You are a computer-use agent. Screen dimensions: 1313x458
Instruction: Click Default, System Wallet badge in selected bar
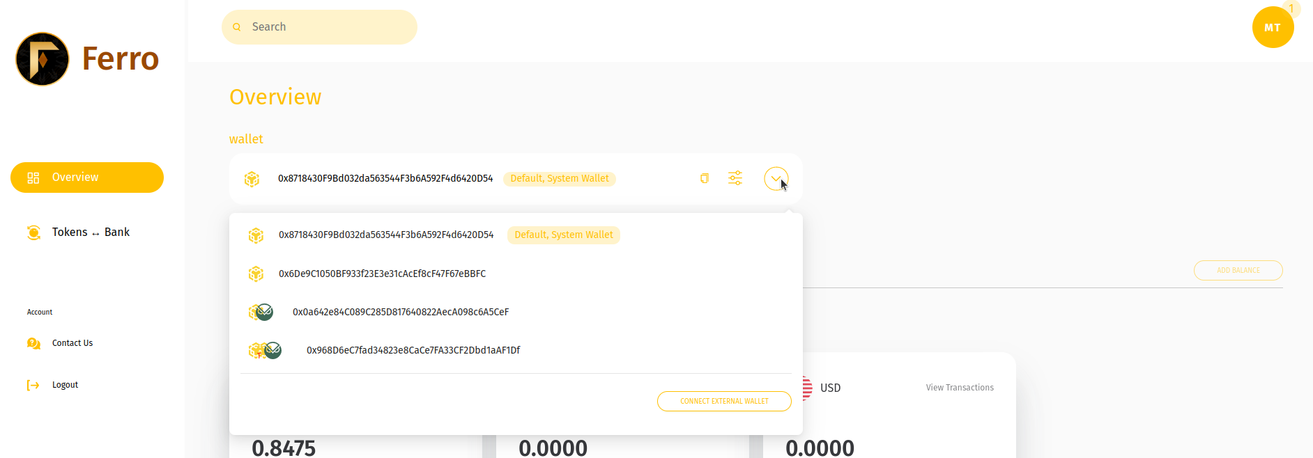[560, 179]
